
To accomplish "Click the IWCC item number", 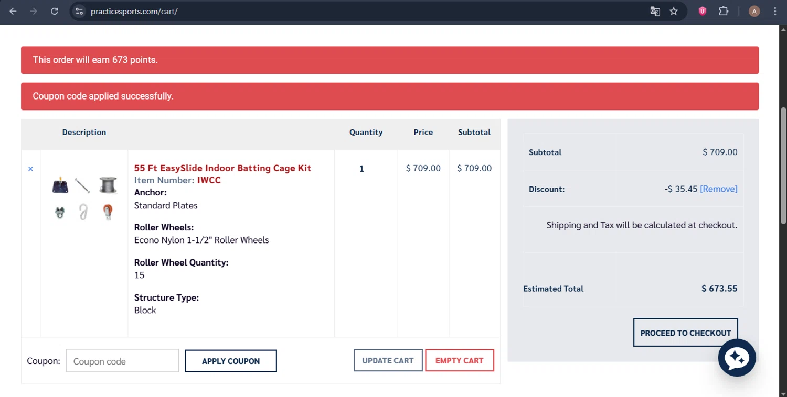I will 209,180.
